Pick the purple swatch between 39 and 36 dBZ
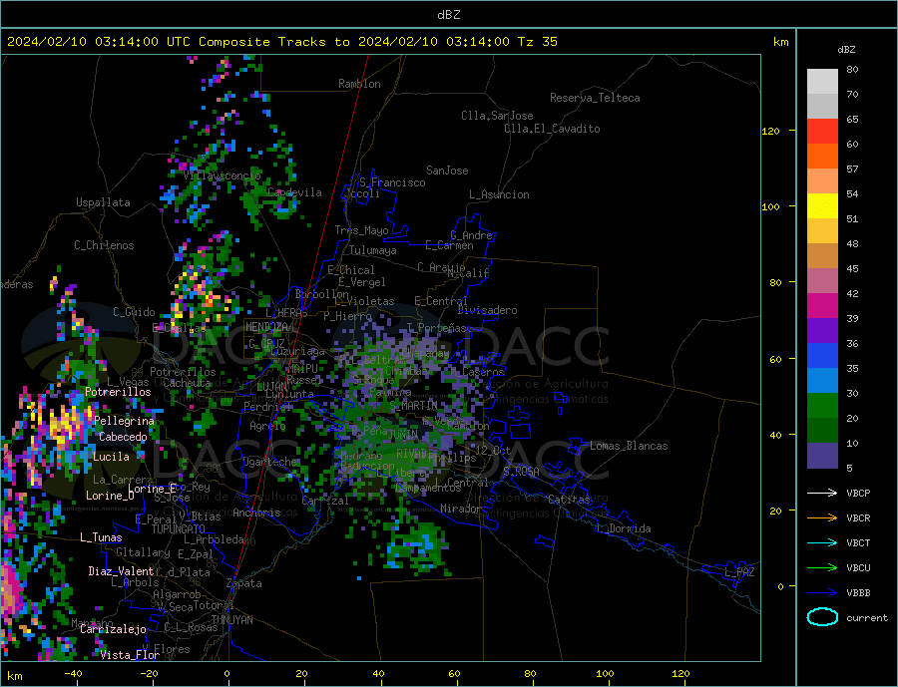This screenshot has height=687, width=898. click(x=822, y=331)
